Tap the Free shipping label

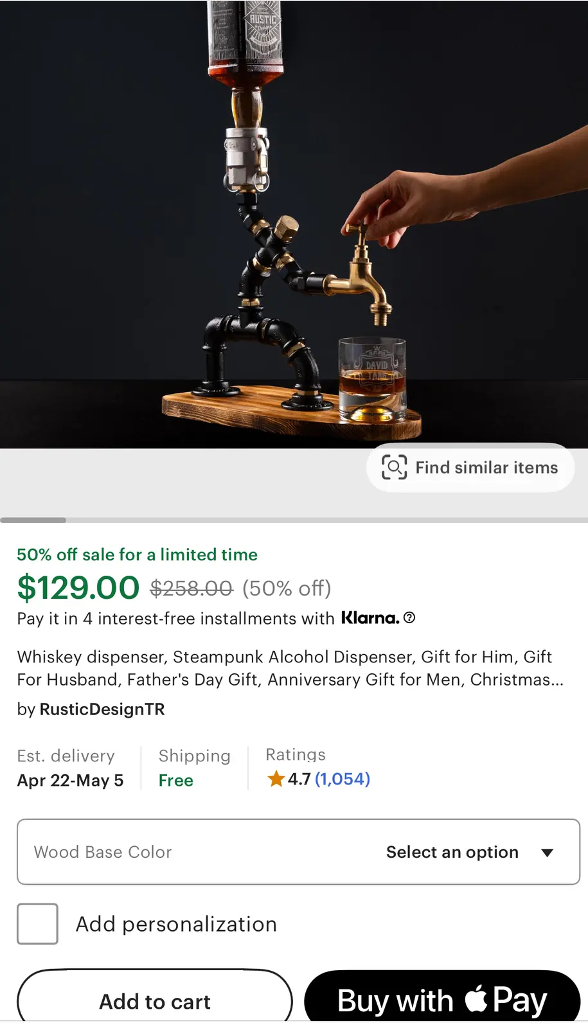pos(176,781)
